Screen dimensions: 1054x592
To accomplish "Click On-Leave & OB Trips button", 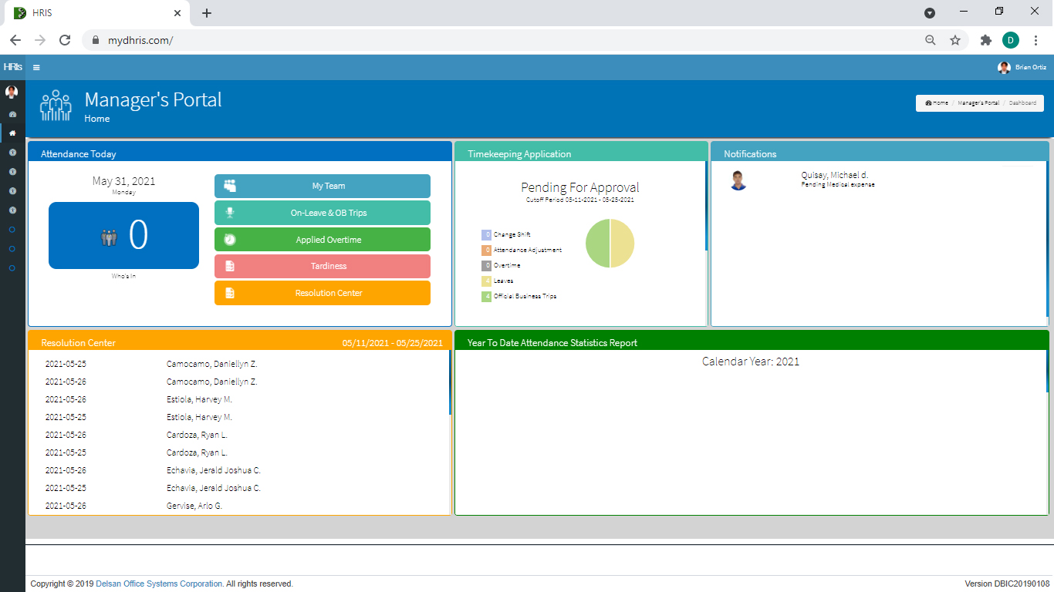I will pos(323,213).
